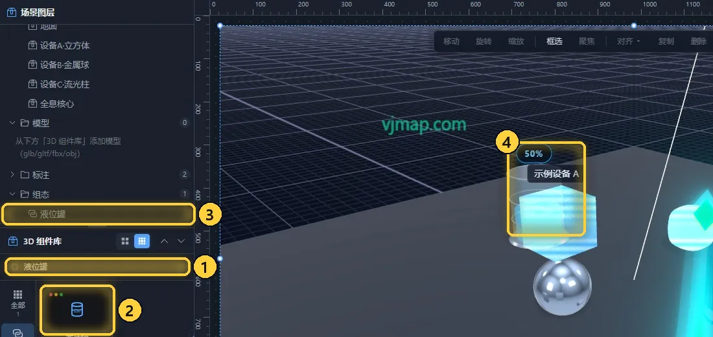Click the 复制 (copy) button
The height and width of the screenshot is (337, 713).
pyautogui.click(x=666, y=41)
